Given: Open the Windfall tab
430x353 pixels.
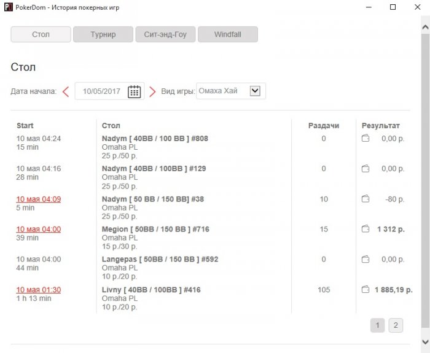Looking at the screenshot, I should 227,34.
